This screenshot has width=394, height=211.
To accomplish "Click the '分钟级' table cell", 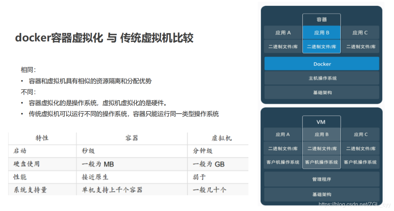I will click(203, 151).
